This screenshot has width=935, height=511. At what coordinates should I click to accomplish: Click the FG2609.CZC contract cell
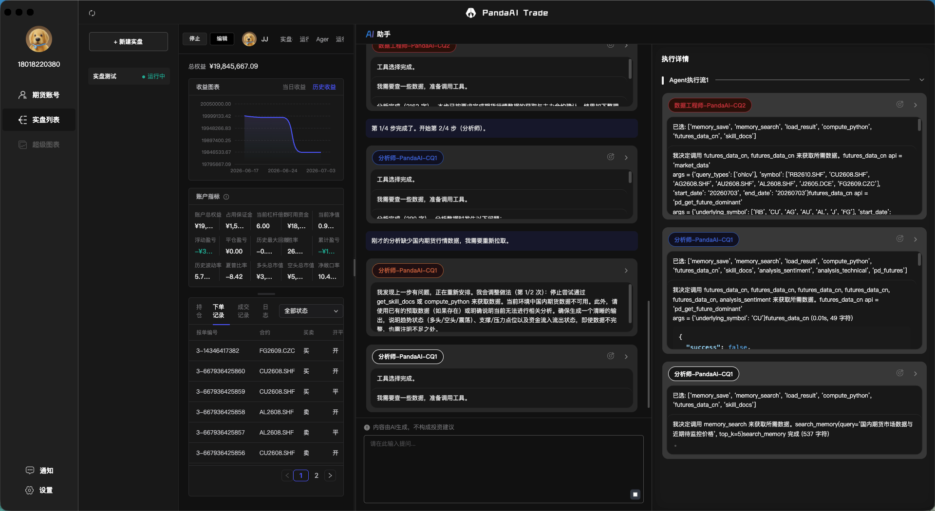point(277,351)
